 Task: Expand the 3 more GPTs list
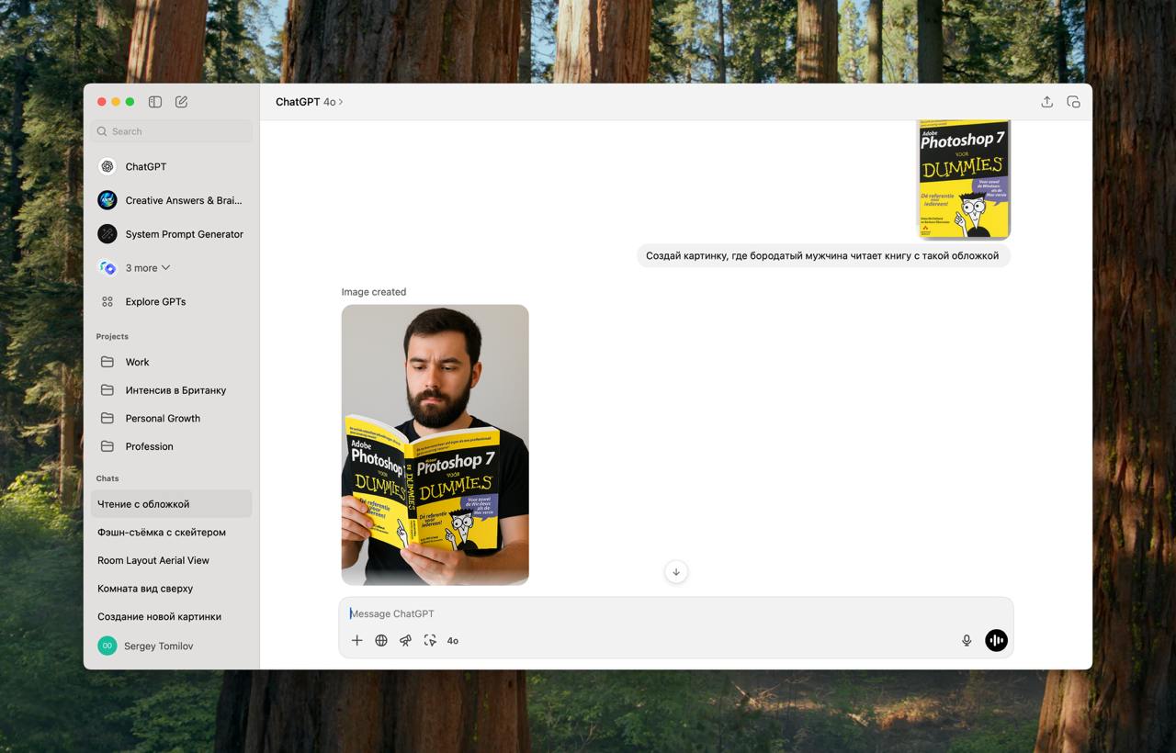point(148,268)
